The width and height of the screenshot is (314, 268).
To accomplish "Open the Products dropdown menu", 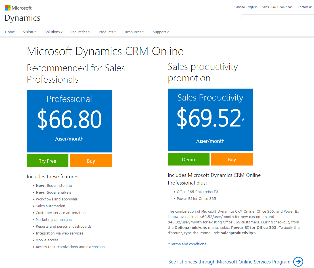I will pyautogui.click(x=107, y=32).
